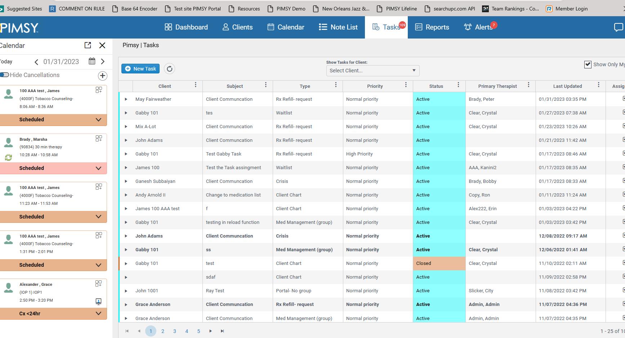Expand the row arrow for Gabby 101's Test Gabby Task
Viewport: 625px width, 338px height.
tap(126, 154)
